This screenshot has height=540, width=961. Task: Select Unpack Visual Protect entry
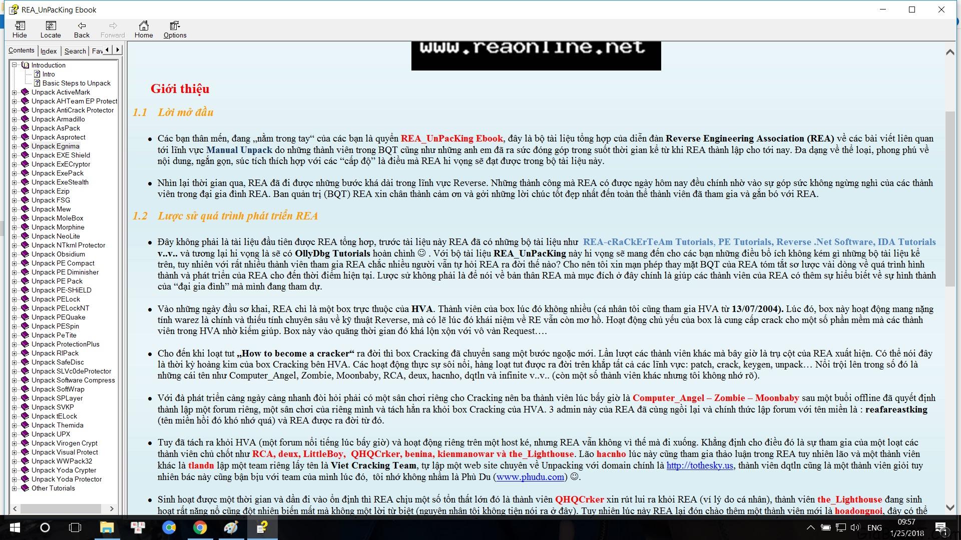(x=65, y=452)
